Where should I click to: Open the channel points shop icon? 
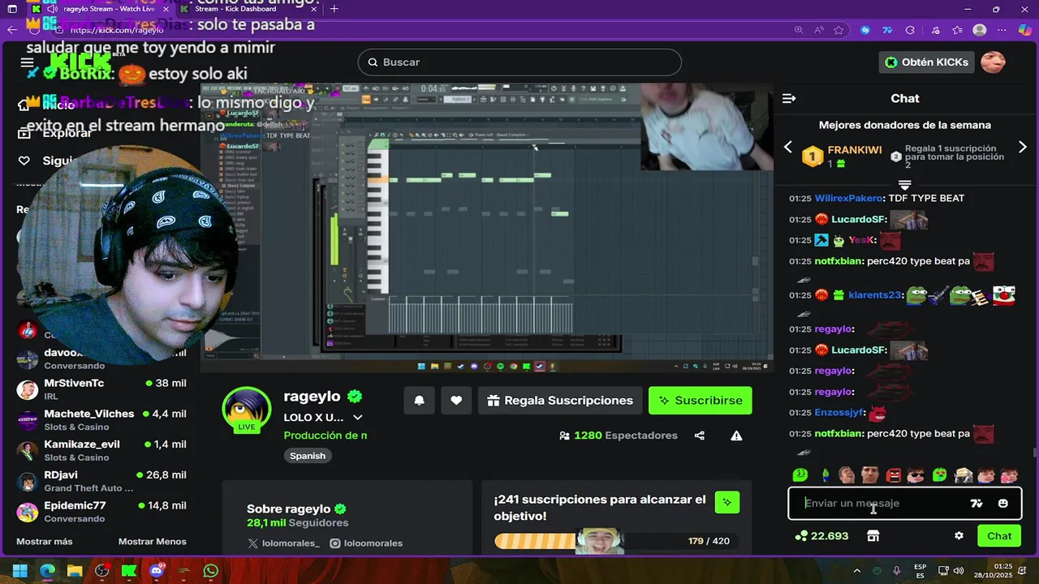click(873, 536)
